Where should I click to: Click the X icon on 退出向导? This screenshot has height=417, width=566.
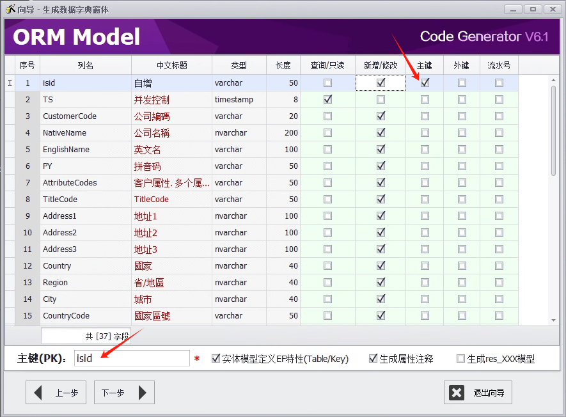tap(457, 393)
